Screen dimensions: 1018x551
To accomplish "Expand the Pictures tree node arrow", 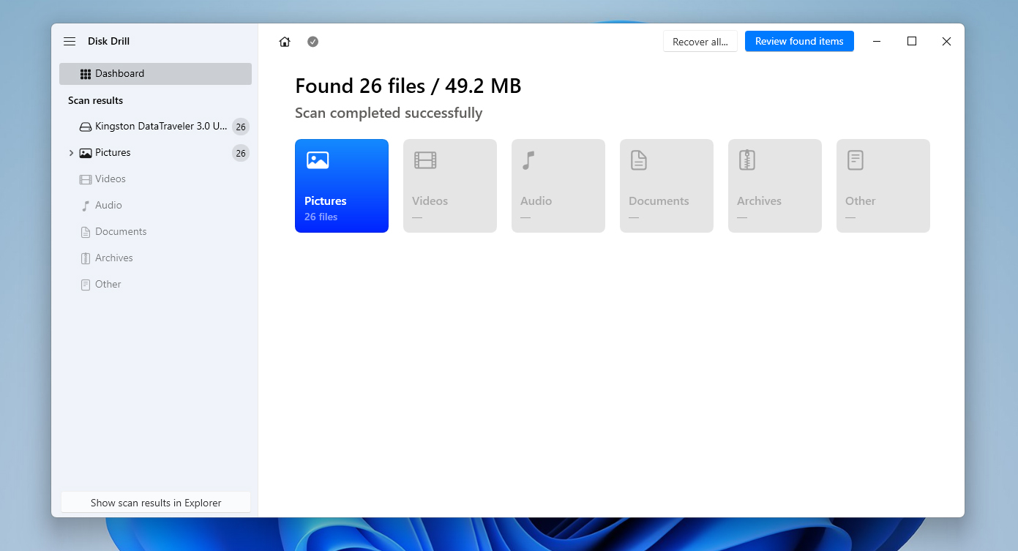I will click(x=71, y=153).
